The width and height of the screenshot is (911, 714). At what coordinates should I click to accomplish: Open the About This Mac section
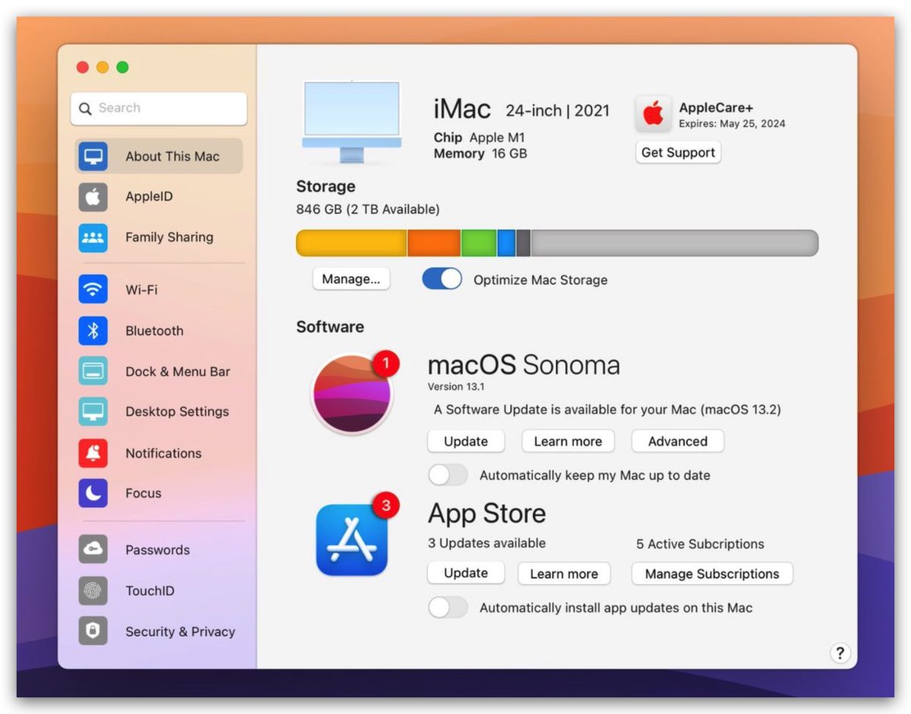(159, 156)
